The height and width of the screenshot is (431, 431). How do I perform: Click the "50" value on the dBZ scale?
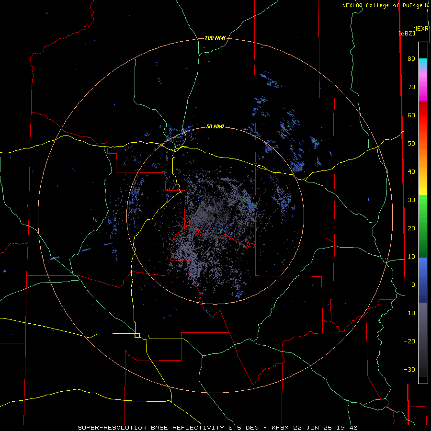point(411,144)
